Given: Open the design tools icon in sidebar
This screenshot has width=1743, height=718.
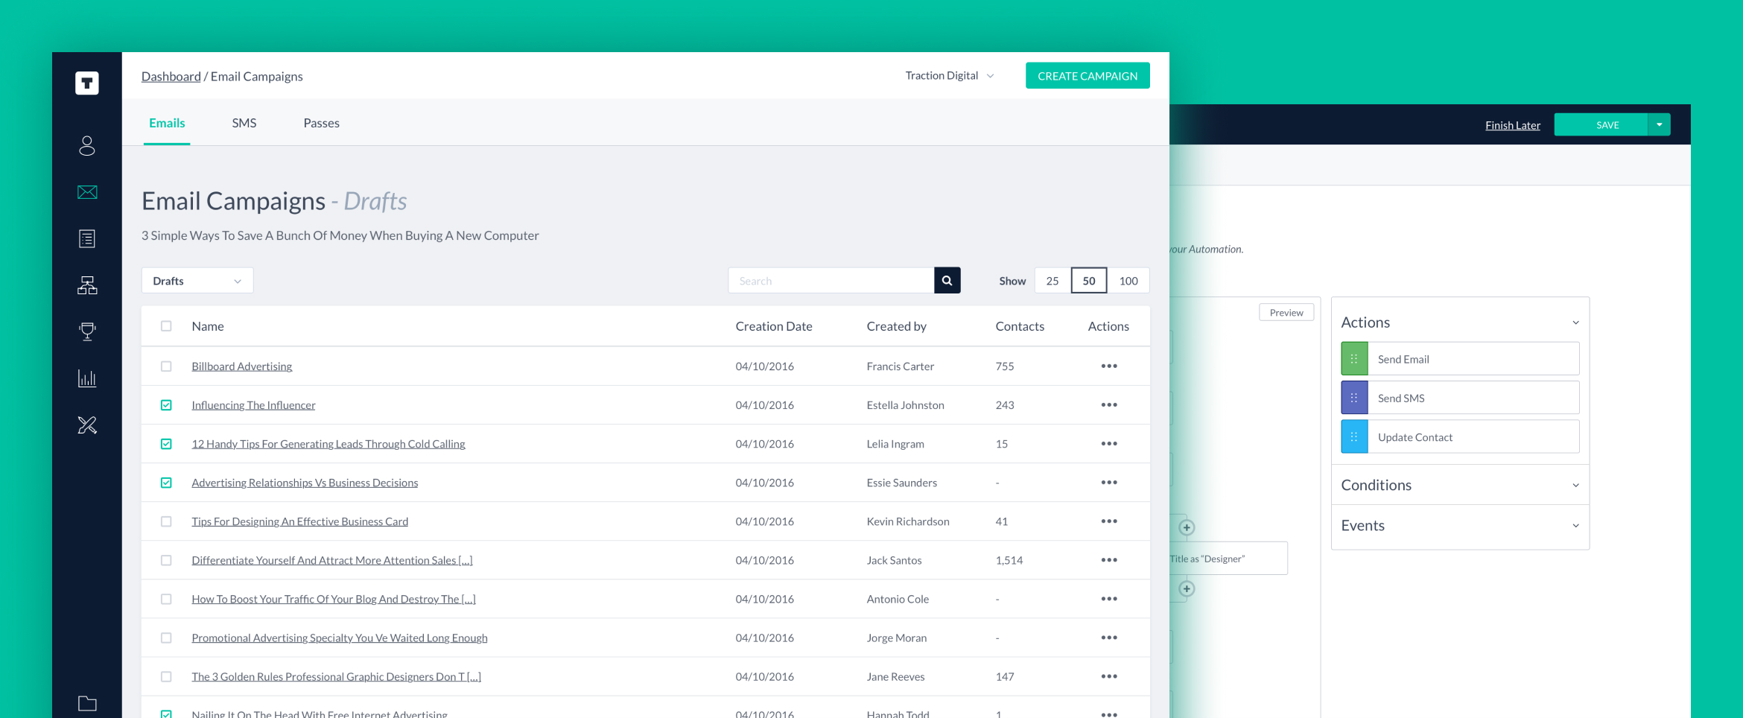Looking at the screenshot, I should pos(87,425).
